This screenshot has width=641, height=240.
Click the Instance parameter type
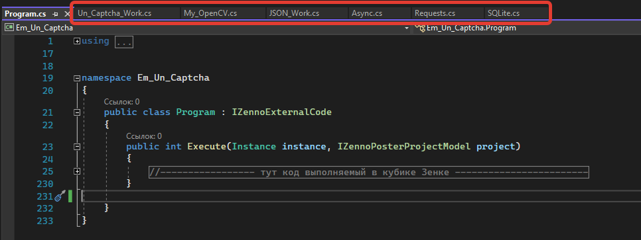[x=254, y=146]
